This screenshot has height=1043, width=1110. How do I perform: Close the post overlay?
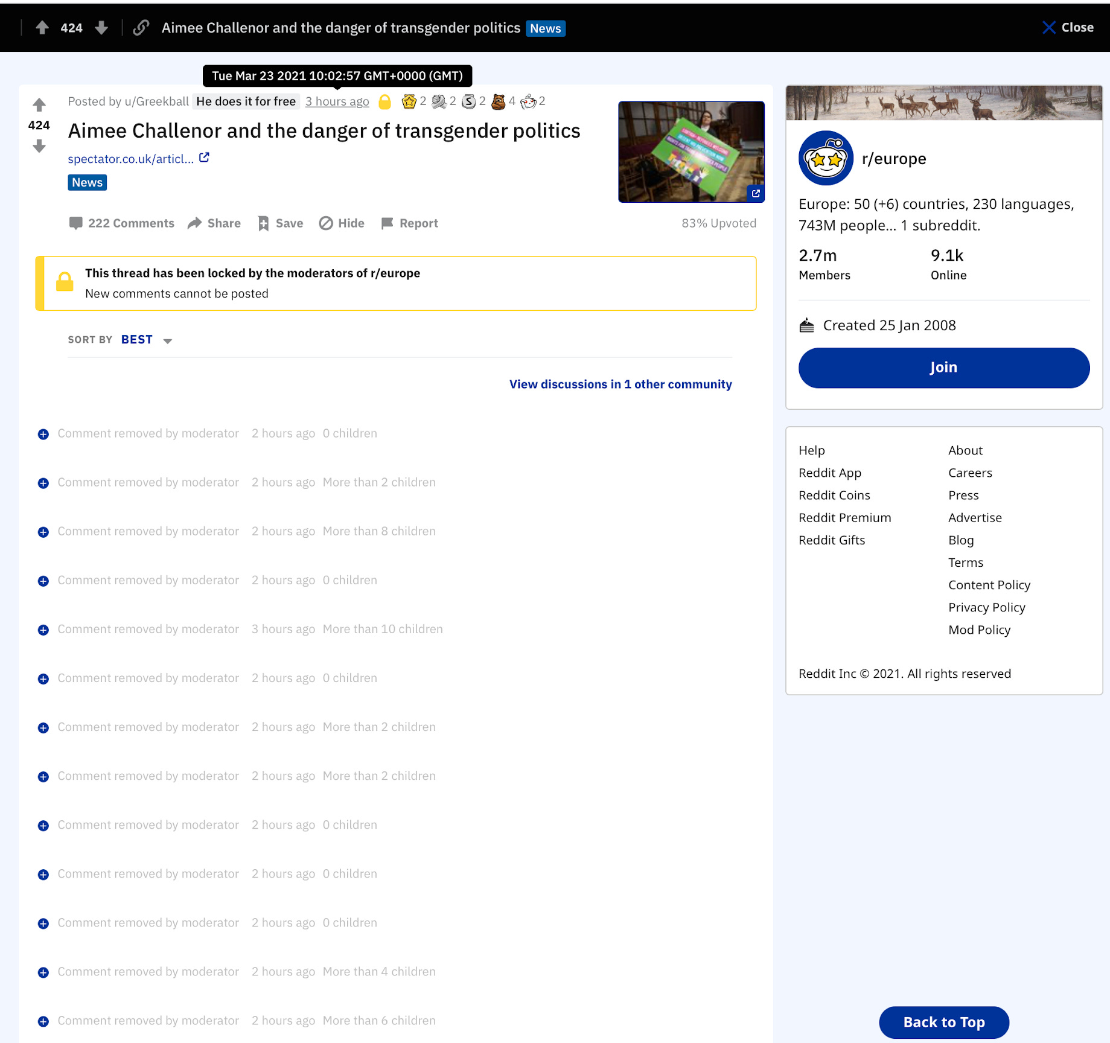(x=1068, y=28)
